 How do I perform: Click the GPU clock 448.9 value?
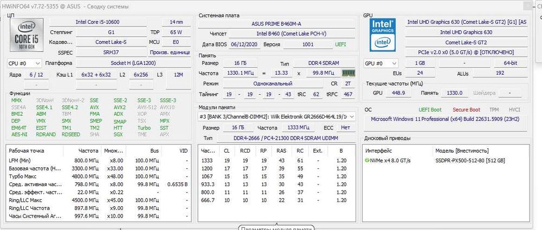point(398,93)
